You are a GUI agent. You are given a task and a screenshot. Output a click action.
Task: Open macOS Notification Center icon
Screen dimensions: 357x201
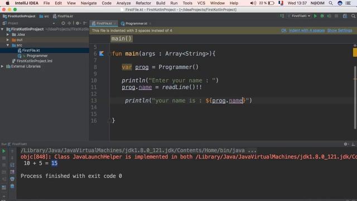point(348,3)
